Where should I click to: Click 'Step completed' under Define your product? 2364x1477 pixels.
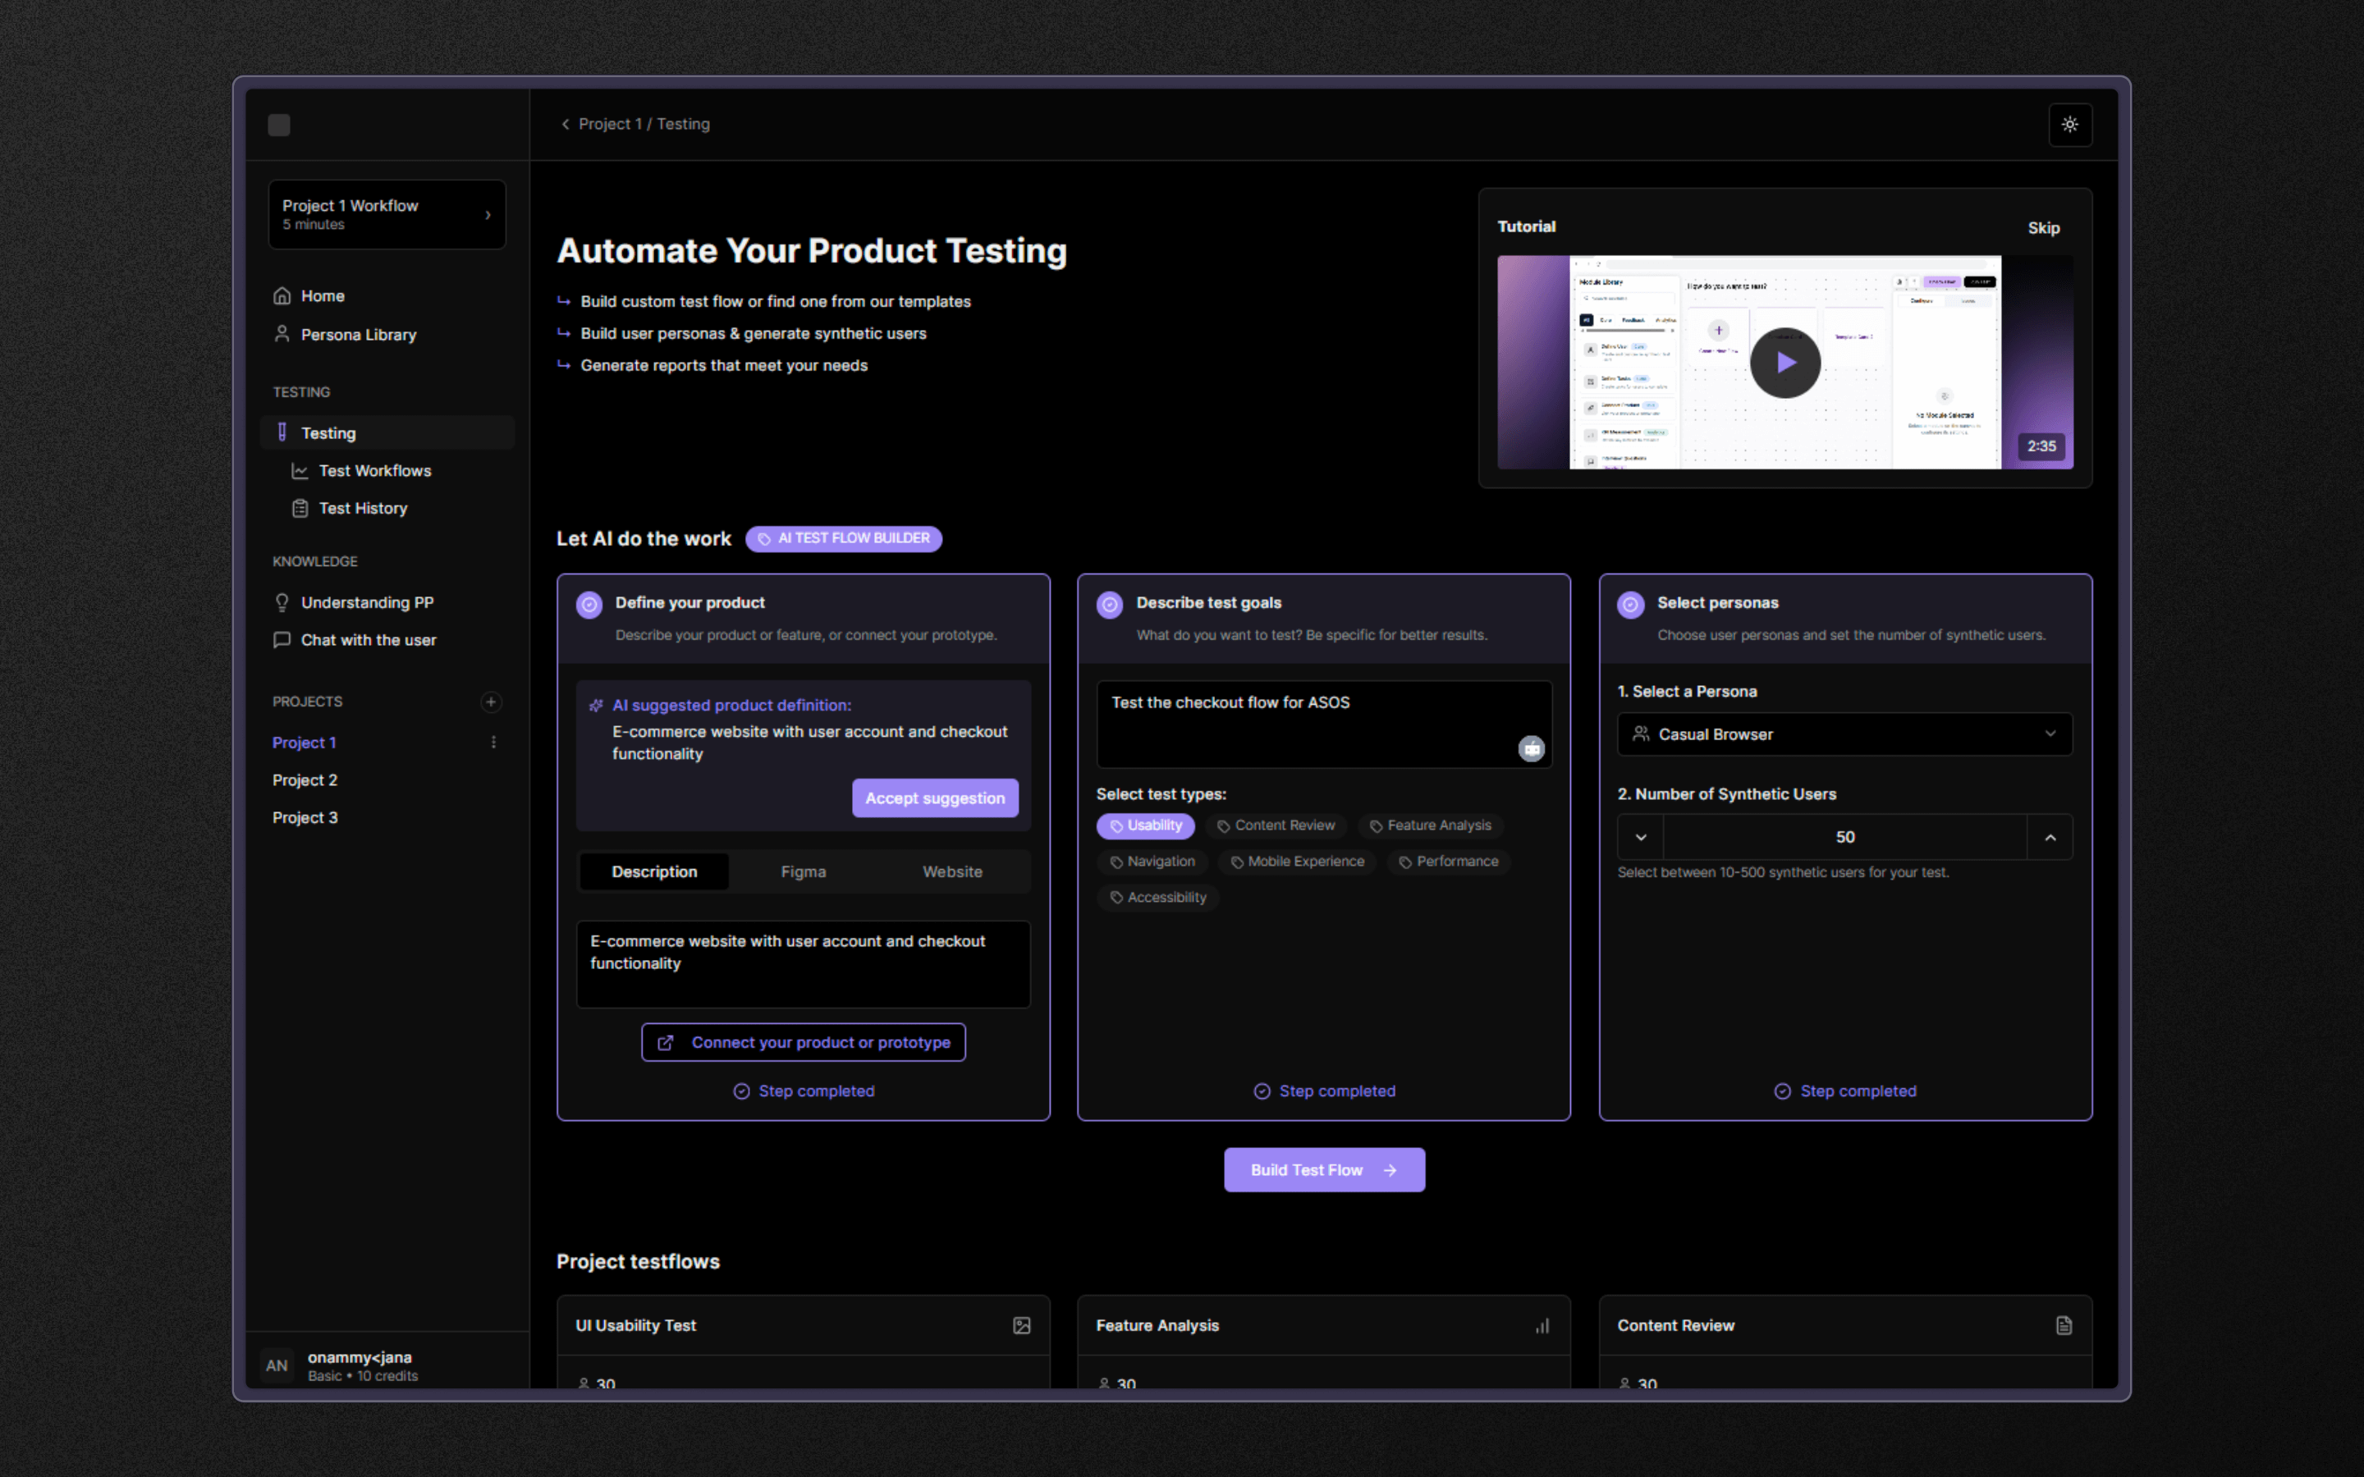point(803,1091)
